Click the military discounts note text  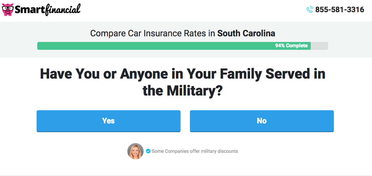195,151
